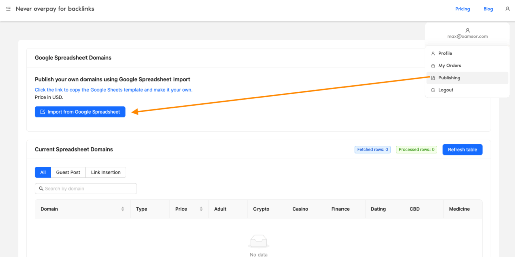Open My Orders from the user menu
Image resolution: width=515 pixels, height=257 pixels.
tap(450, 66)
